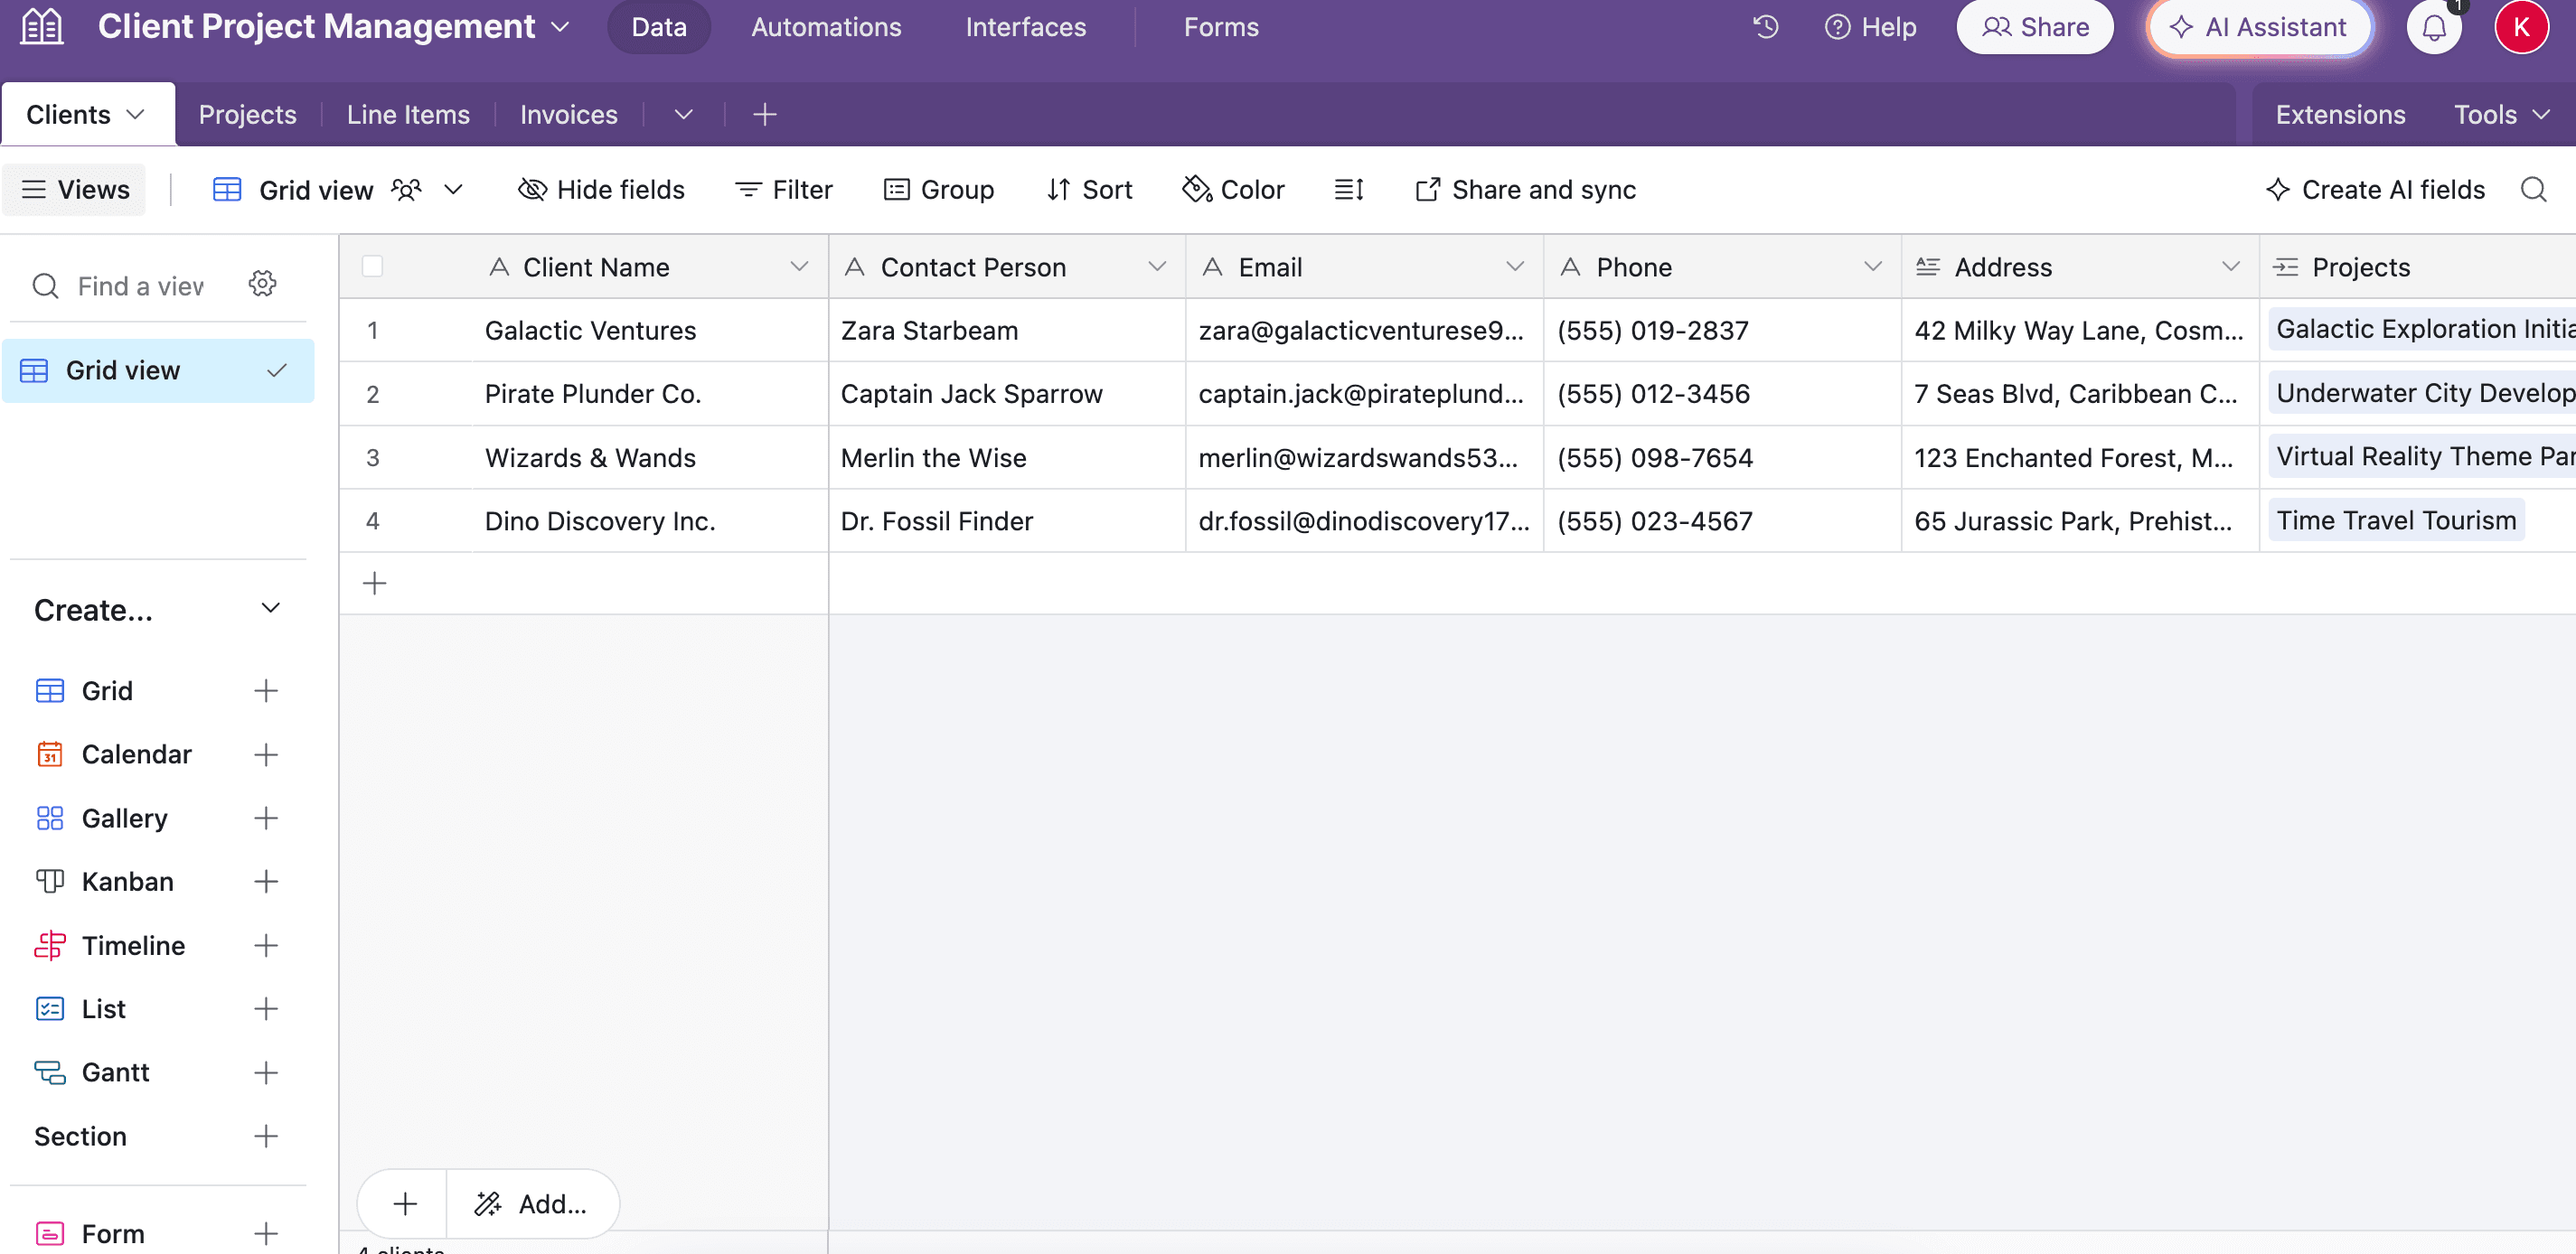Toggle the Views sidebar
This screenshot has width=2576, height=1254.
point(75,190)
